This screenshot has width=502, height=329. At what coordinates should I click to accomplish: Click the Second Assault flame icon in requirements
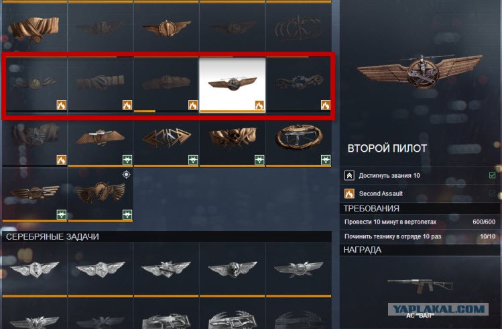pos(349,193)
